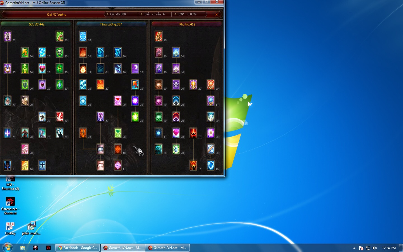Viewport: 403px width, 252px height.
Task: Click the Phụ trợ:412 panel header
Action: pyautogui.click(x=187, y=24)
